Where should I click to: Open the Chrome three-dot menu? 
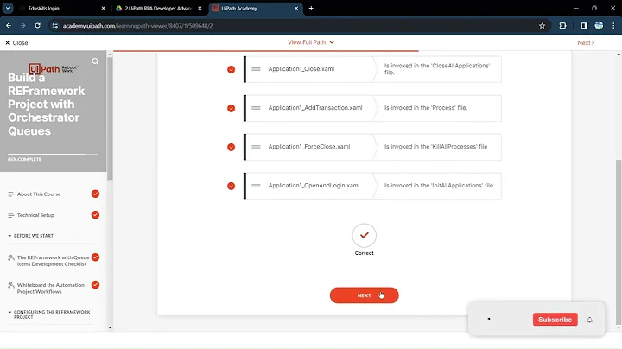(x=613, y=25)
